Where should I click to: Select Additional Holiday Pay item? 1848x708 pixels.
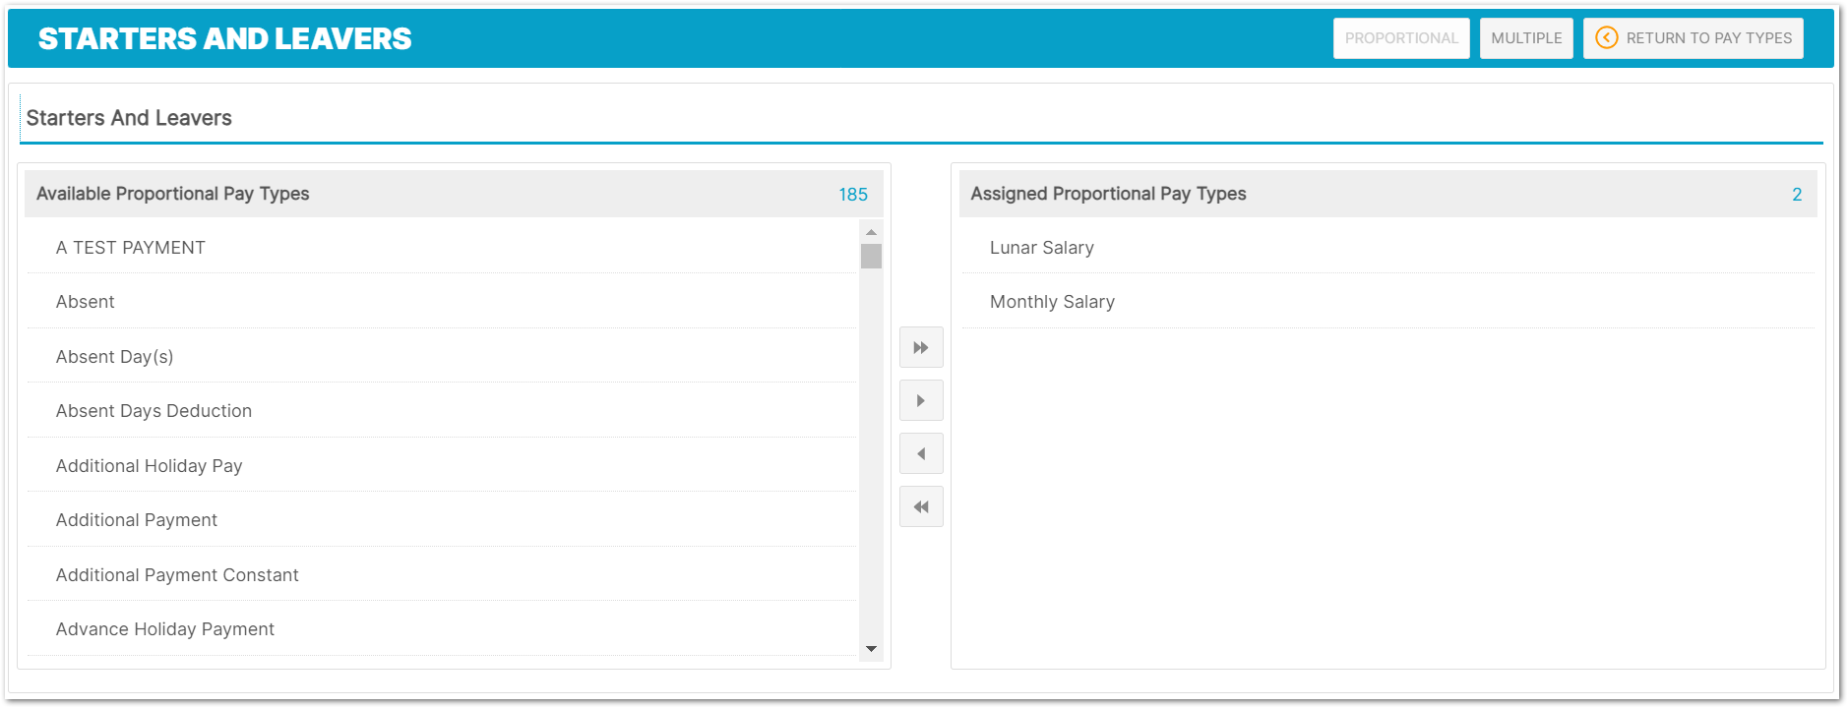[150, 466]
